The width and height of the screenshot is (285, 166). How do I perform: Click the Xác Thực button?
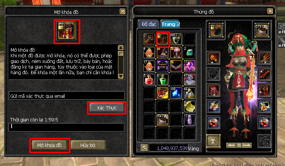click(x=107, y=108)
